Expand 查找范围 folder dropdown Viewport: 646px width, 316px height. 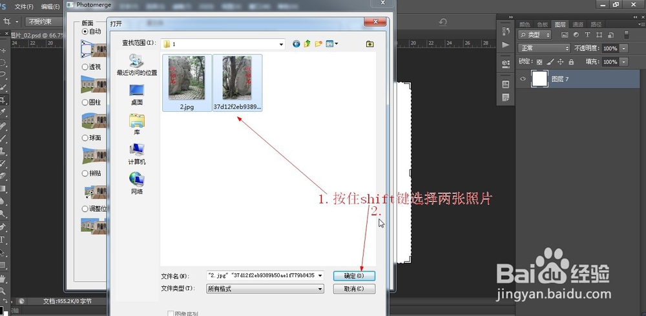pyautogui.click(x=282, y=44)
